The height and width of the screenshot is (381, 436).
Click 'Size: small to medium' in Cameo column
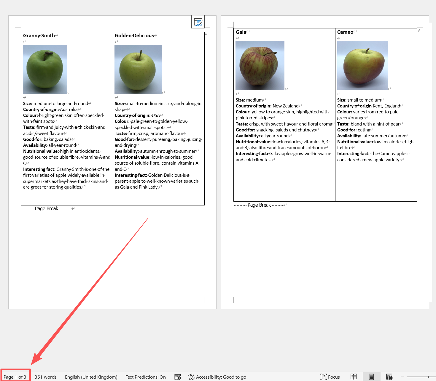[359, 100]
